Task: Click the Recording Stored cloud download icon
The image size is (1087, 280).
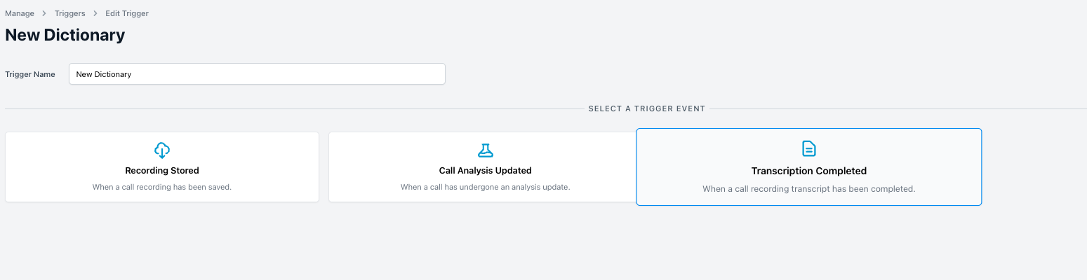Action: pos(162,150)
